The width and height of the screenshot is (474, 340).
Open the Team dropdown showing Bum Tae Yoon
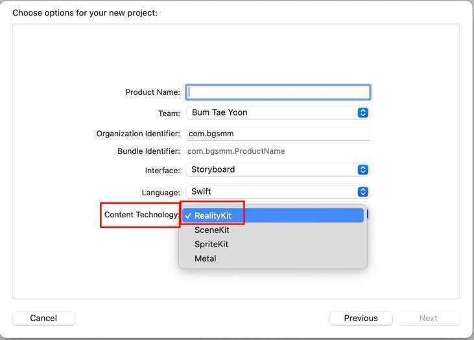(272, 113)
